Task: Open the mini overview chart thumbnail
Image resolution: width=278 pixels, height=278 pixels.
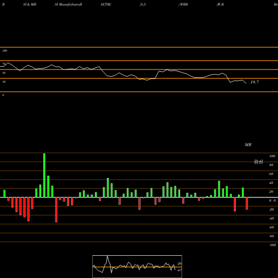Action: coord(137,266)
